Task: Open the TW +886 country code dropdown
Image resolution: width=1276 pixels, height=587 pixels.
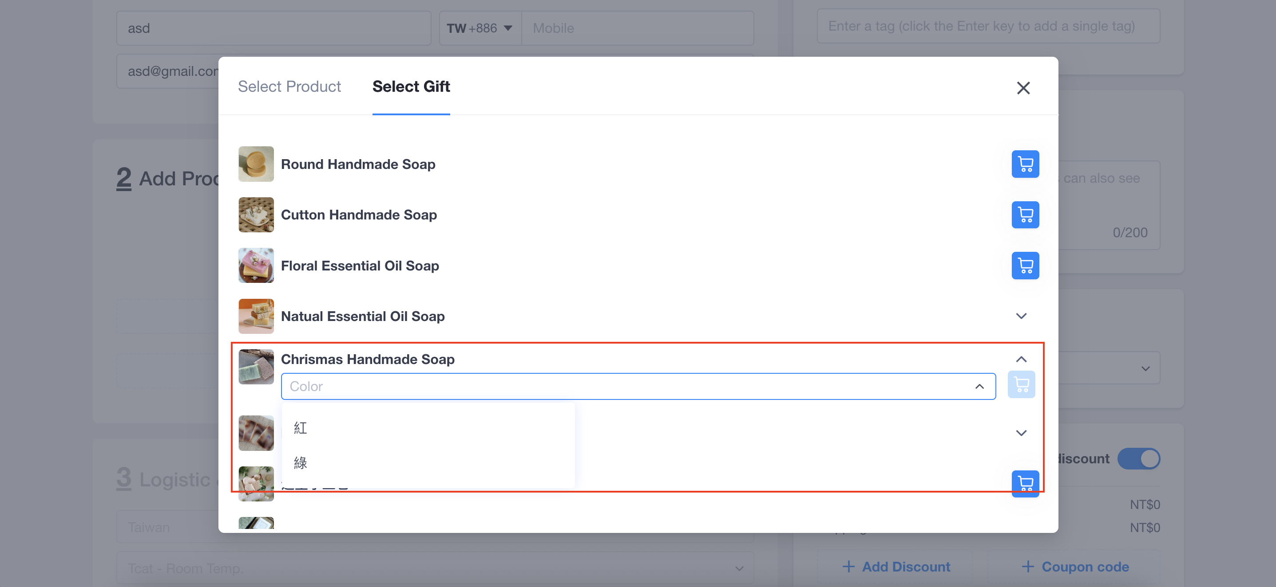Action: (479, 28)
